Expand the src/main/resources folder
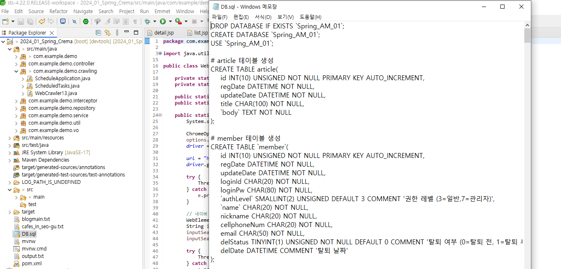Screen dimensions: 561x269 pos(10,138)
